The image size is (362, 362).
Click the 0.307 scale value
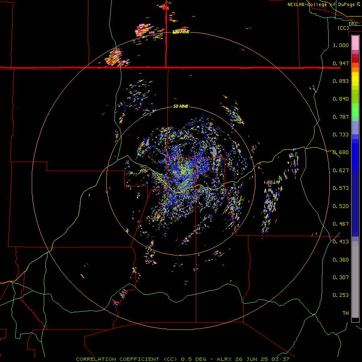point(341,278)
